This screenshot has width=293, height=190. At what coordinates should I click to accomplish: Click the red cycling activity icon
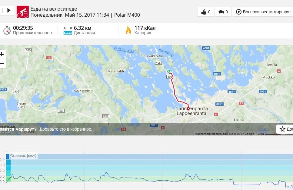tap(23, 12)
